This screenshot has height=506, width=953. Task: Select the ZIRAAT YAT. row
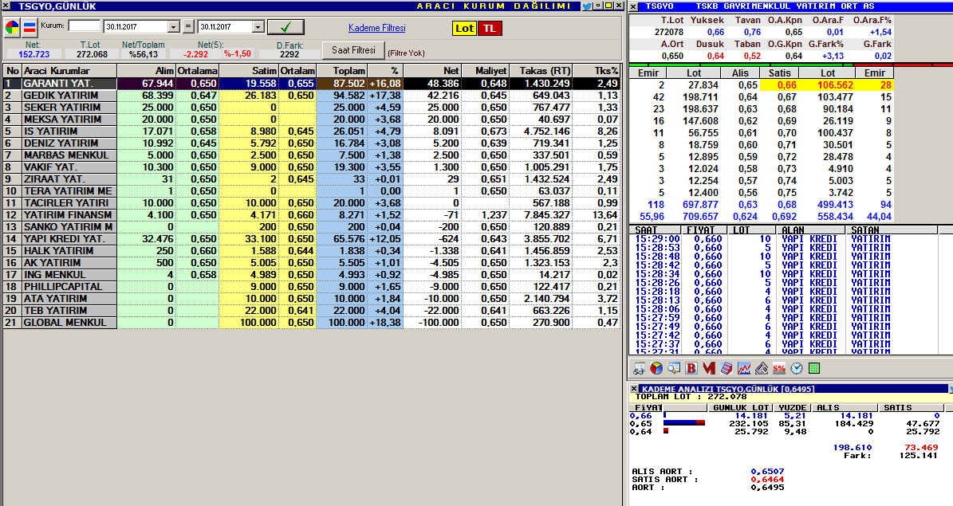[311, 179]
